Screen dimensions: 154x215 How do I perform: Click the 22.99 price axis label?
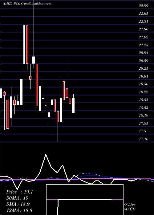tap(144, 6)
